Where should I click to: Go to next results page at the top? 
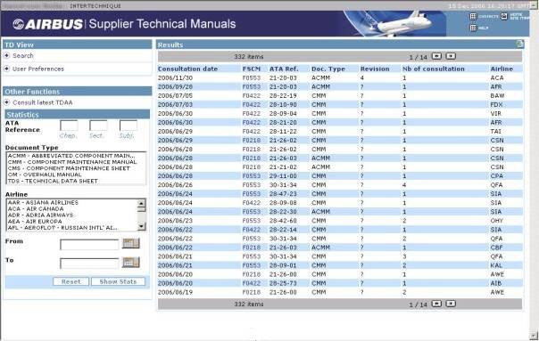[x=436, y=56]
